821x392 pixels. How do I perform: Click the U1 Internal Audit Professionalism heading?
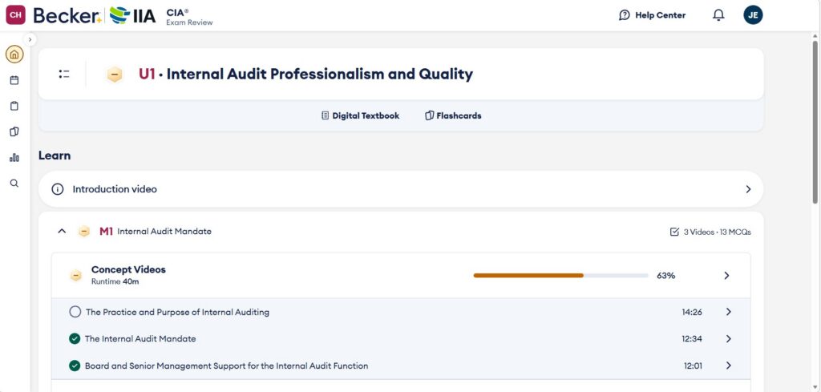[305, 75]
